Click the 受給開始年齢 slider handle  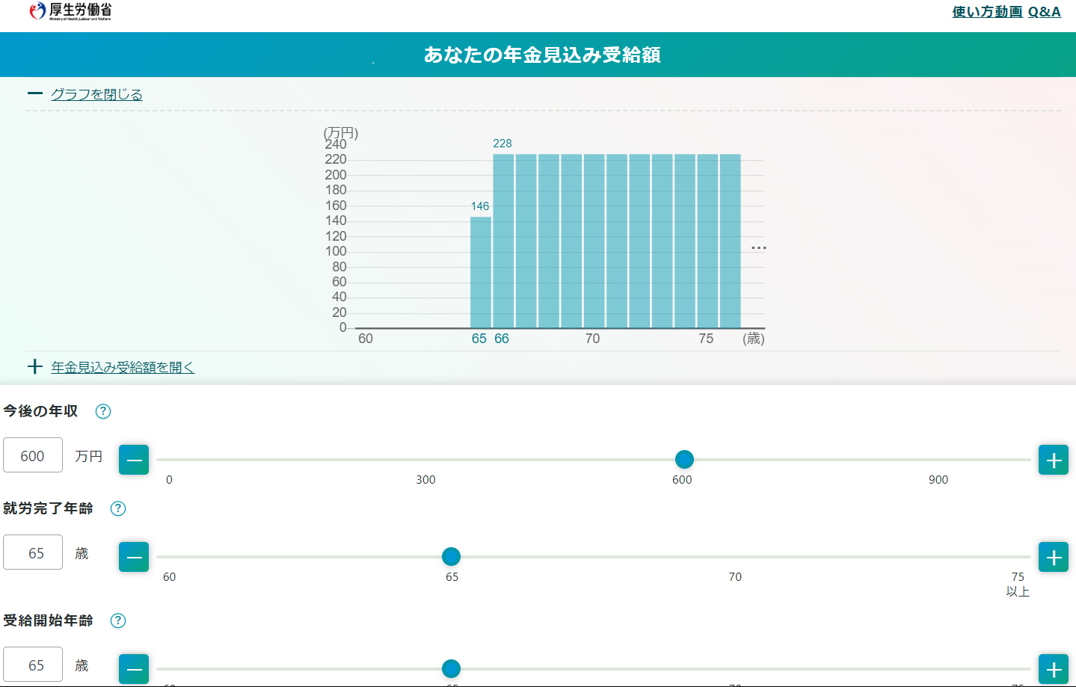451,668
